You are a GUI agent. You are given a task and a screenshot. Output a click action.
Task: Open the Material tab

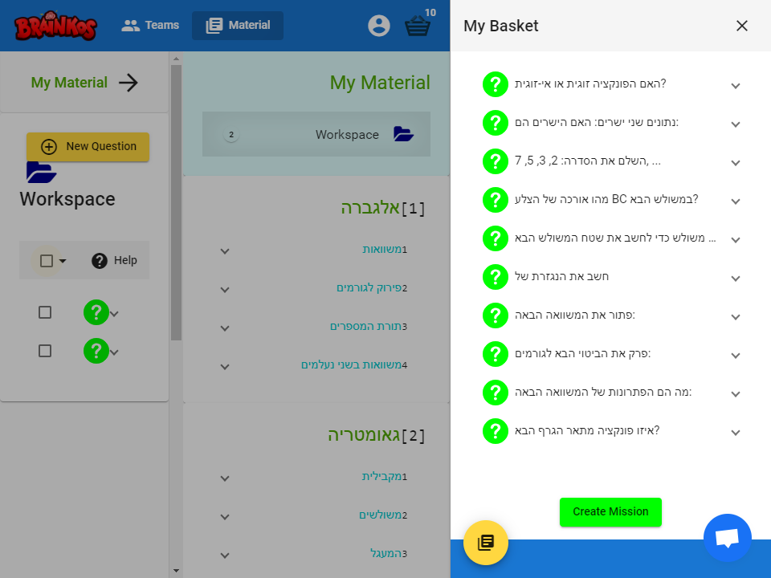pyautogui.click(x=238, y=25)
